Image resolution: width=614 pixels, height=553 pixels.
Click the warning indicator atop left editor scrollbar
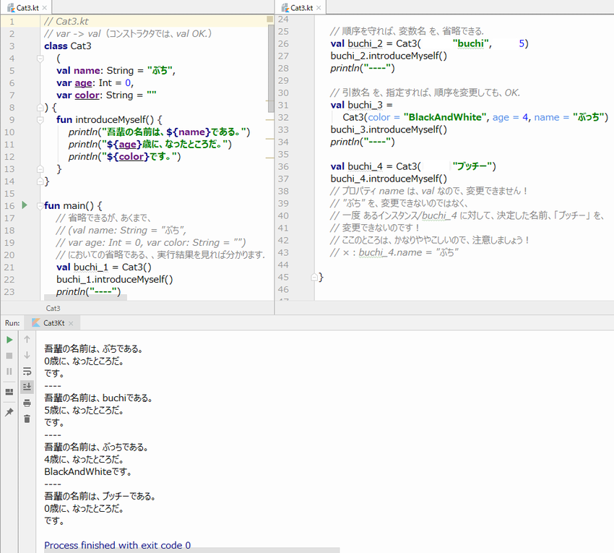(x=270, y=20)
